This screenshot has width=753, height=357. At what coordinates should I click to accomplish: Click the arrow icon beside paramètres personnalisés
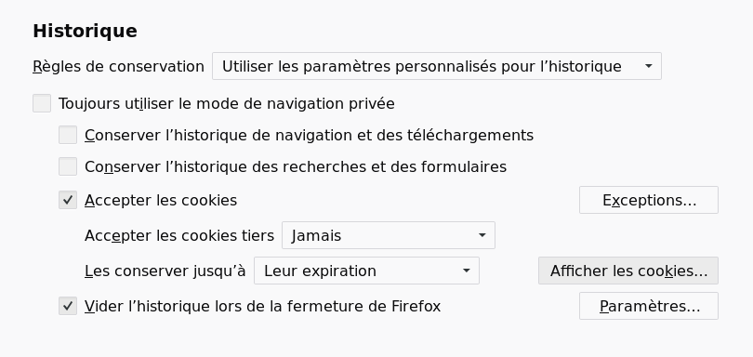coord(648,66)
